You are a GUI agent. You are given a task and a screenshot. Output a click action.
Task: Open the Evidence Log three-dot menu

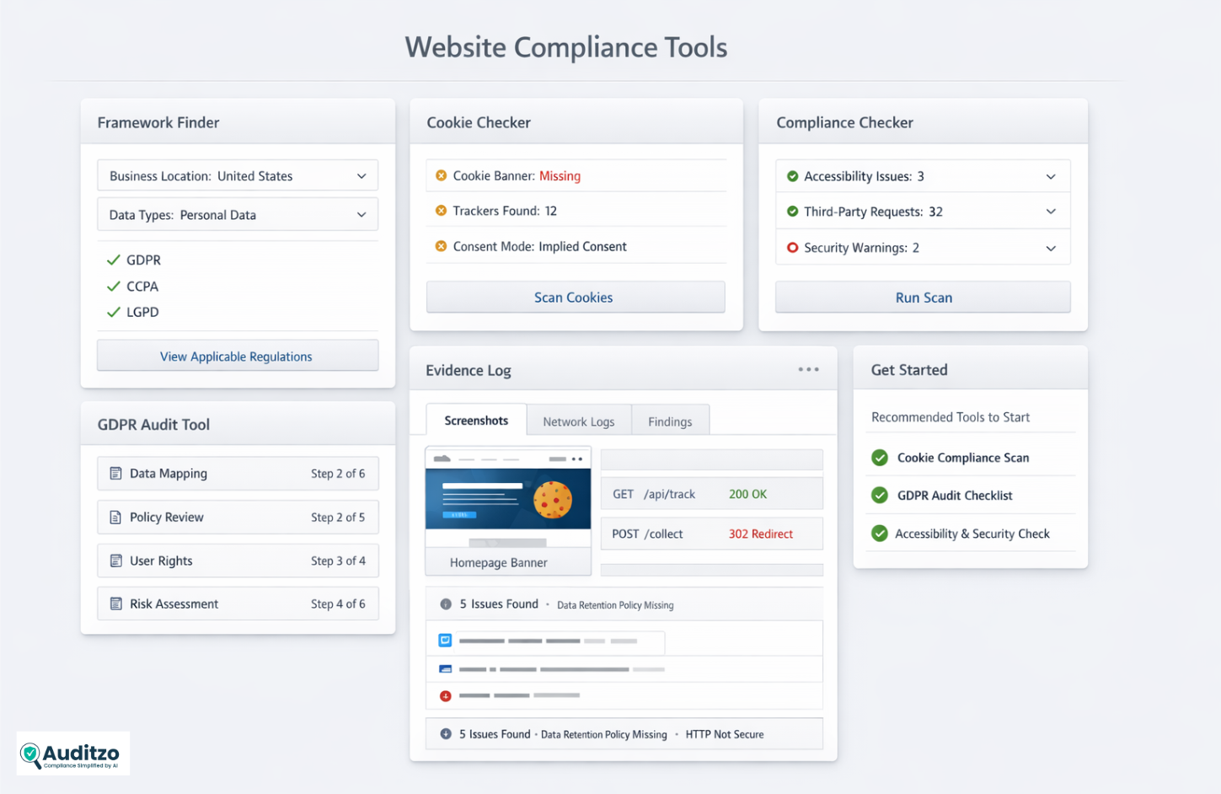808,369
